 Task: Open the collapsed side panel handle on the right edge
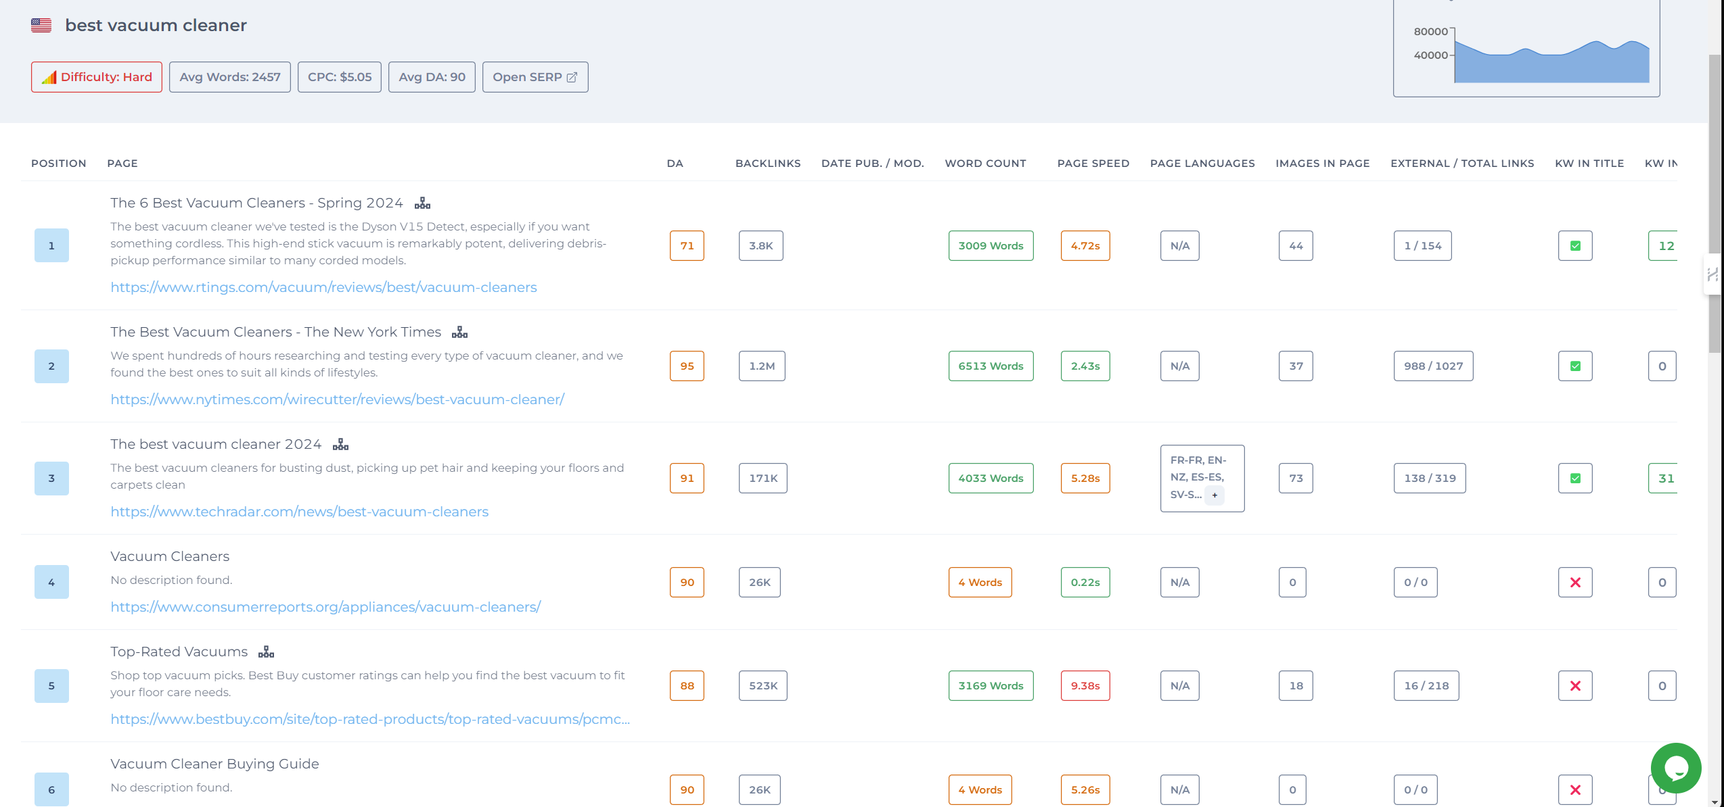coord(1714,274)
